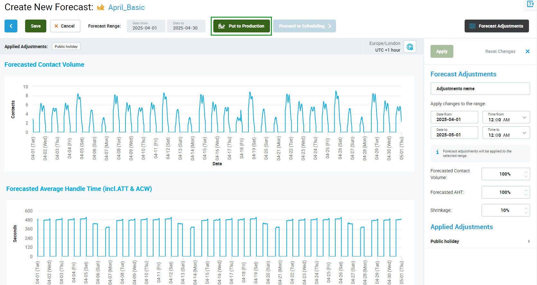Click the Adjustments name input field

480,89
